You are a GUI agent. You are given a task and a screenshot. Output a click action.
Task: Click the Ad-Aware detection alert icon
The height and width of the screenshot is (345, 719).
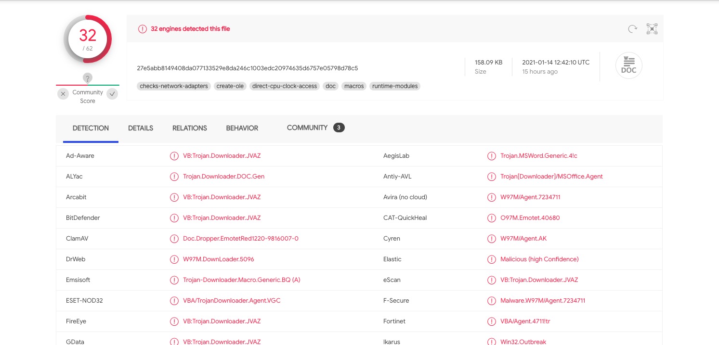[x=174, y=156]
